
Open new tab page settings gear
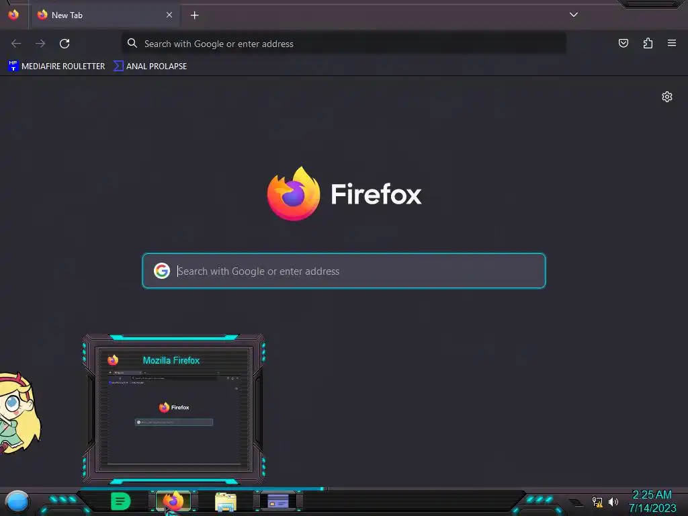(667, 97)
